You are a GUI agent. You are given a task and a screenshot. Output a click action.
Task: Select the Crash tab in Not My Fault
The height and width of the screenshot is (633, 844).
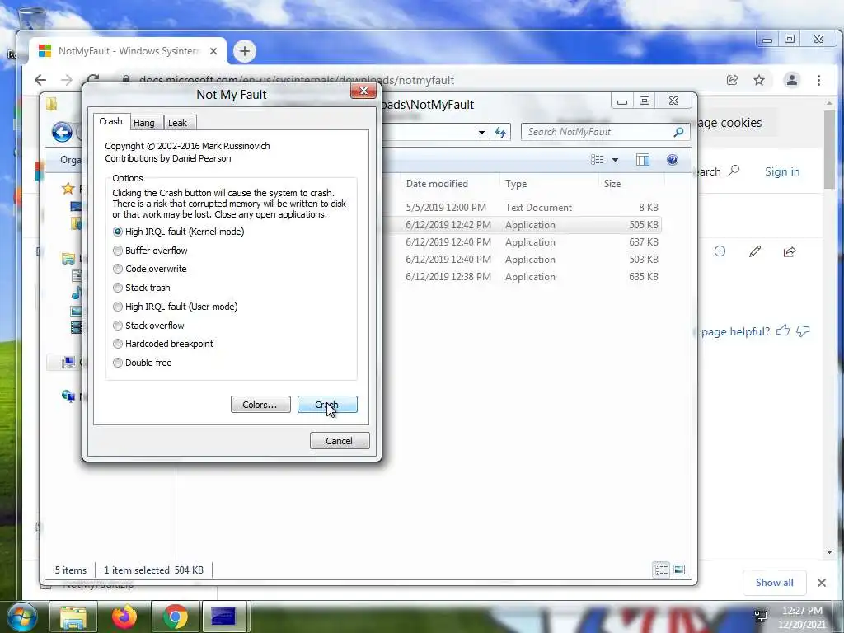(111, 122)
